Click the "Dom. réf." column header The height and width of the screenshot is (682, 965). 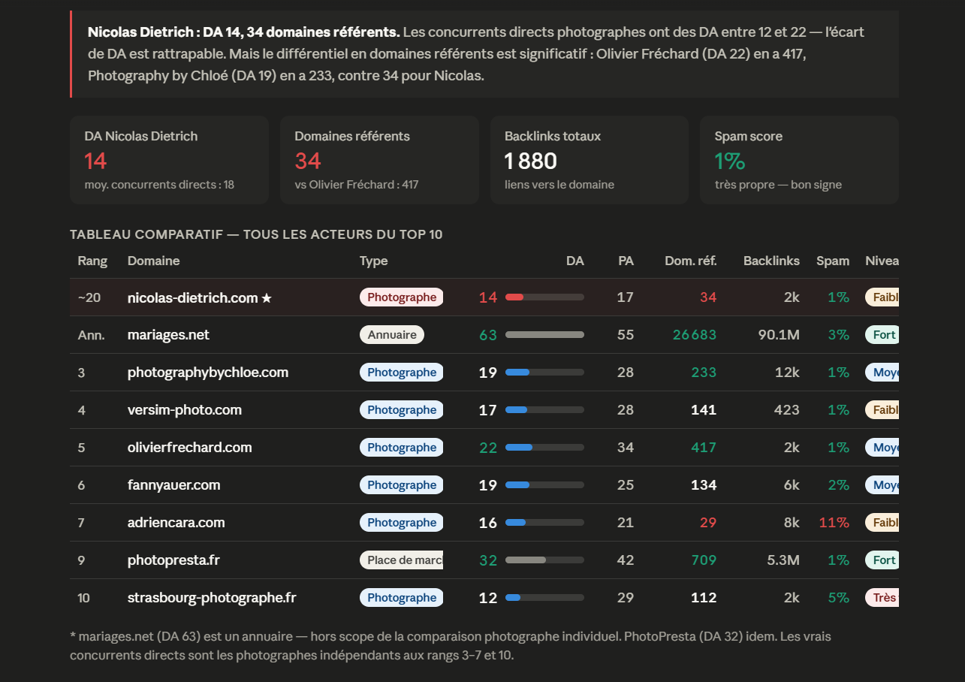[691, 261]
